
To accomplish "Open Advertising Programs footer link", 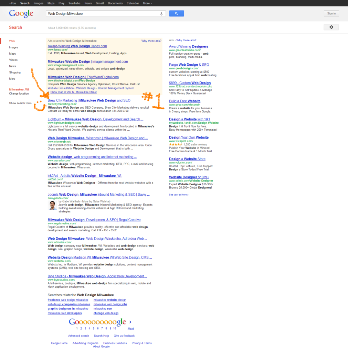I will [85, 343].
